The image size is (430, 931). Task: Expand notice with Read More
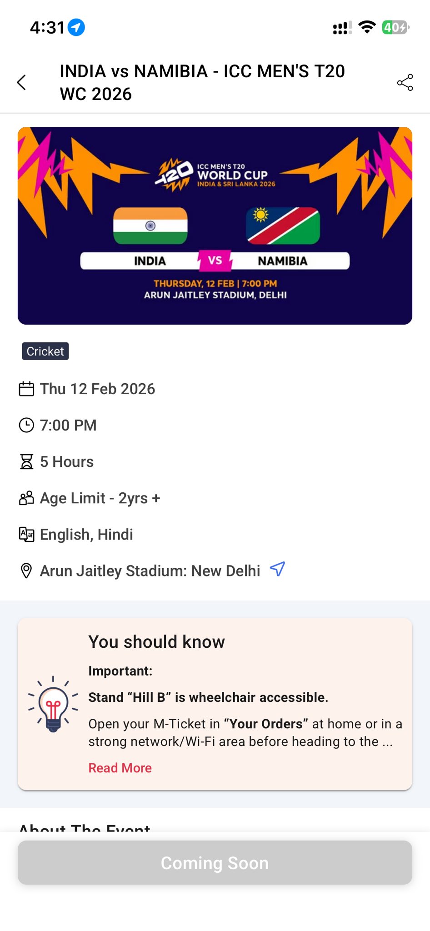coord(120,768)
